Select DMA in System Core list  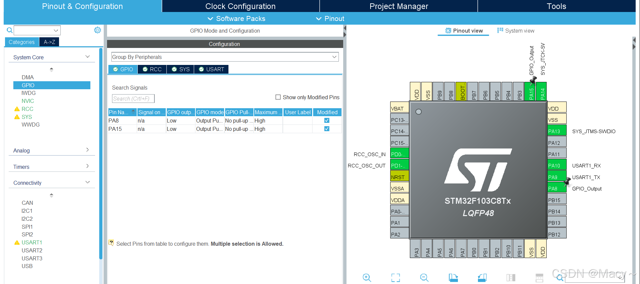tap(28, 77)
